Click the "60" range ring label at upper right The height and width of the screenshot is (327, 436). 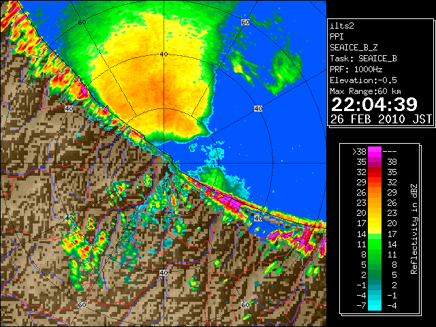[x=245, y=22]
